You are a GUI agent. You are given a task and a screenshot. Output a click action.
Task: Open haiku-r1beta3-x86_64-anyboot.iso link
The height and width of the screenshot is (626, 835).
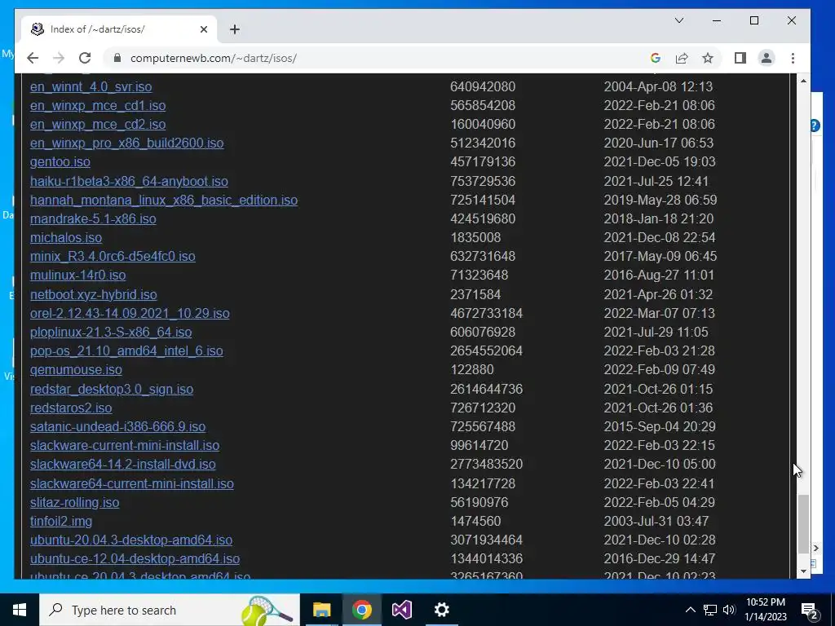129,182
